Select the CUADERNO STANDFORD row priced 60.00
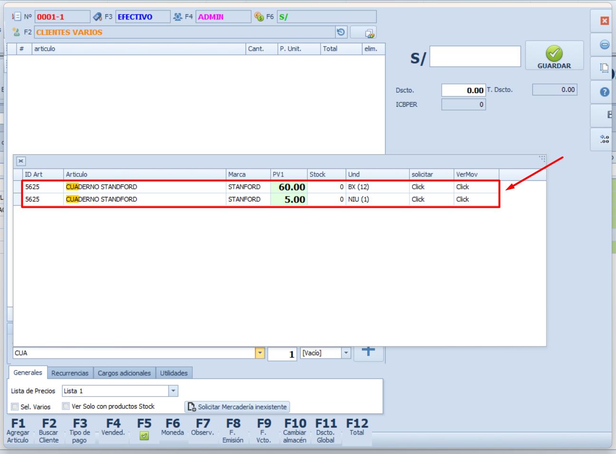This screenshot has height=454, width=616. coord(261,187)
